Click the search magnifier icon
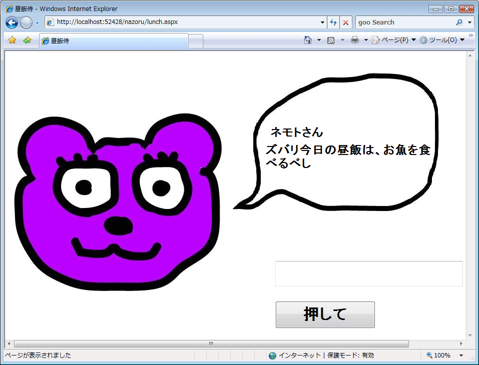The height and width of the screenshot is (365, 479). [459, 22]
